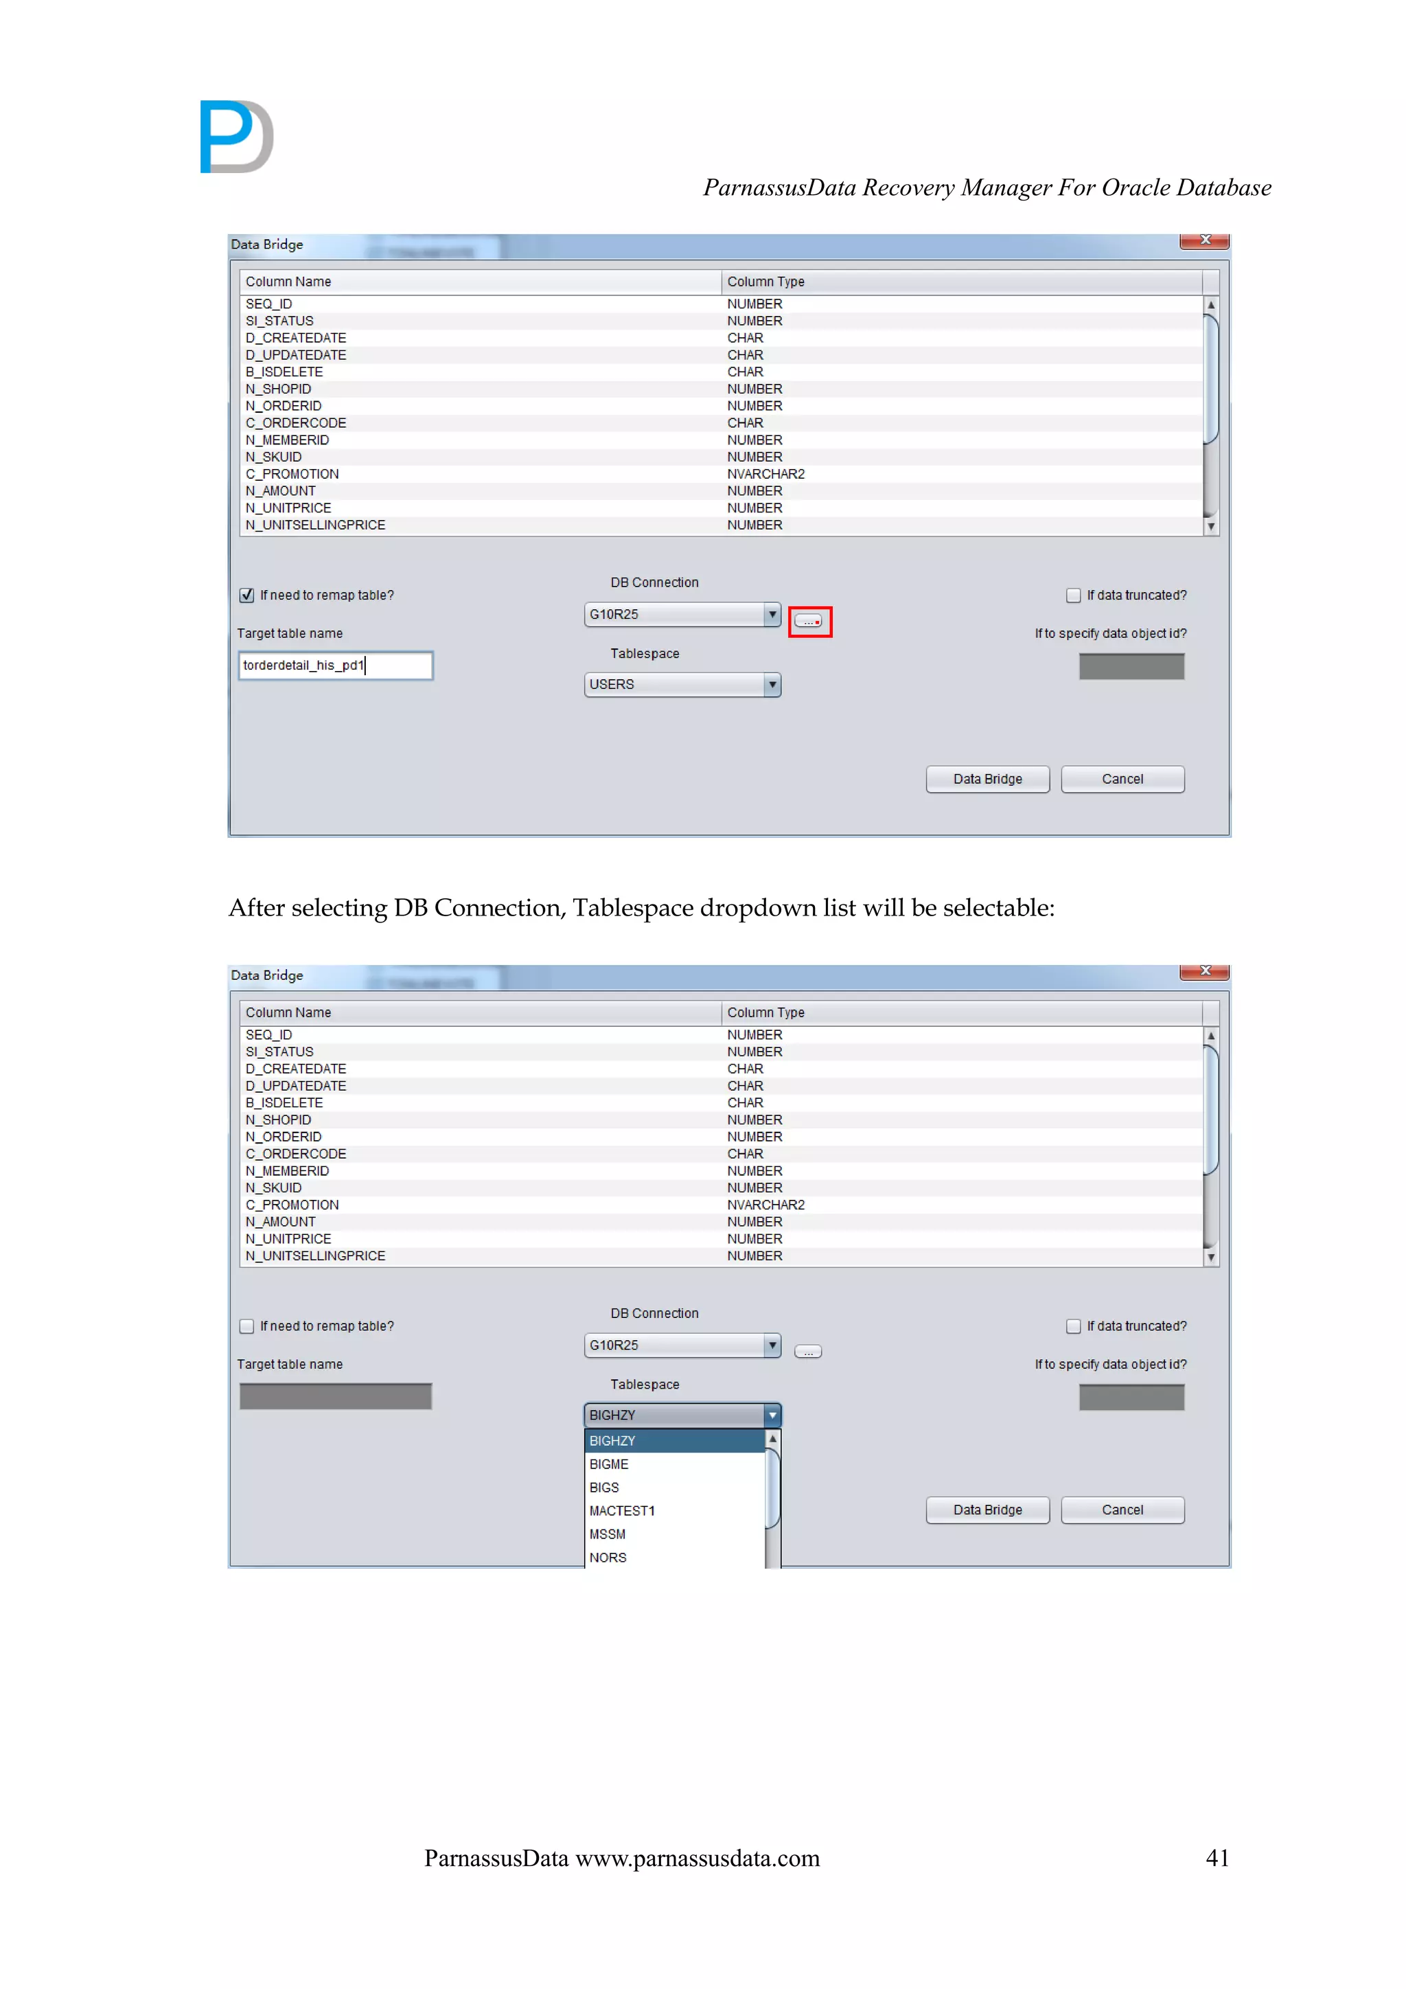The height and width of the screenshot is (1989, 1406).
Task: Select N_SKUID row in lower dialog
Action: [721, 1189]
